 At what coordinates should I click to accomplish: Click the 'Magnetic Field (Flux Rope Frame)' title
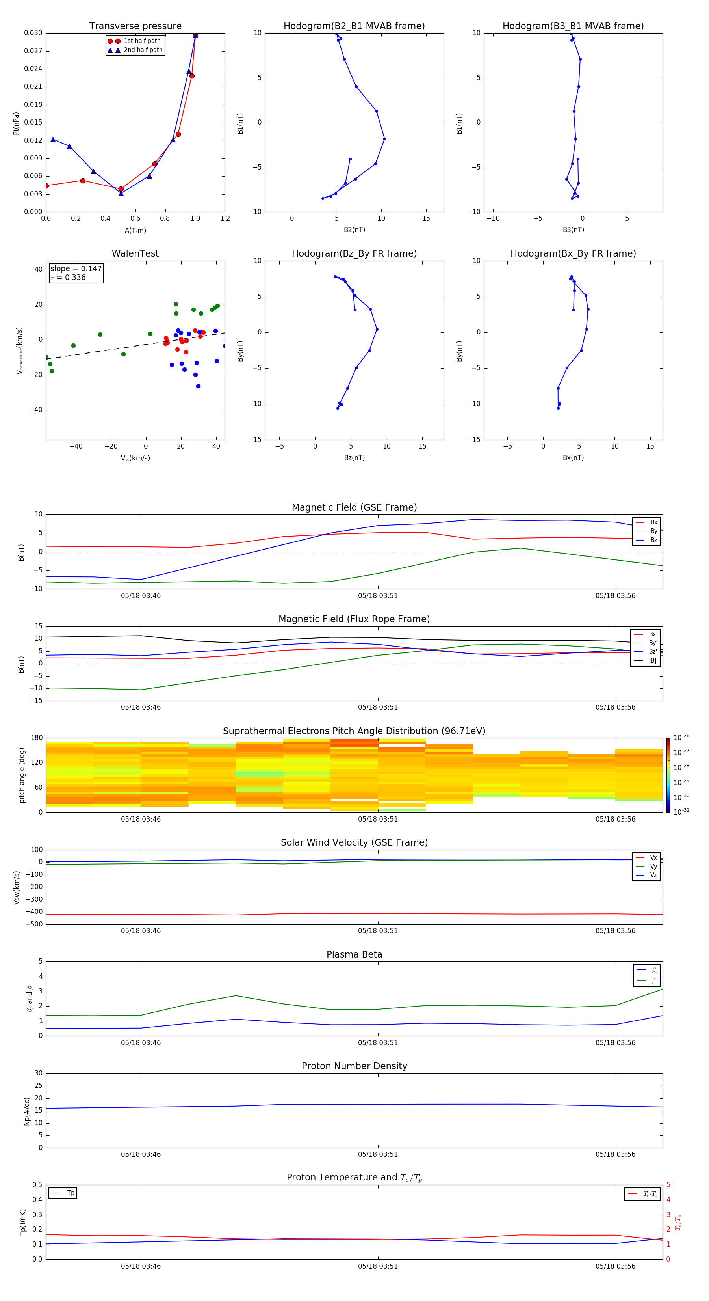(354, 619)
